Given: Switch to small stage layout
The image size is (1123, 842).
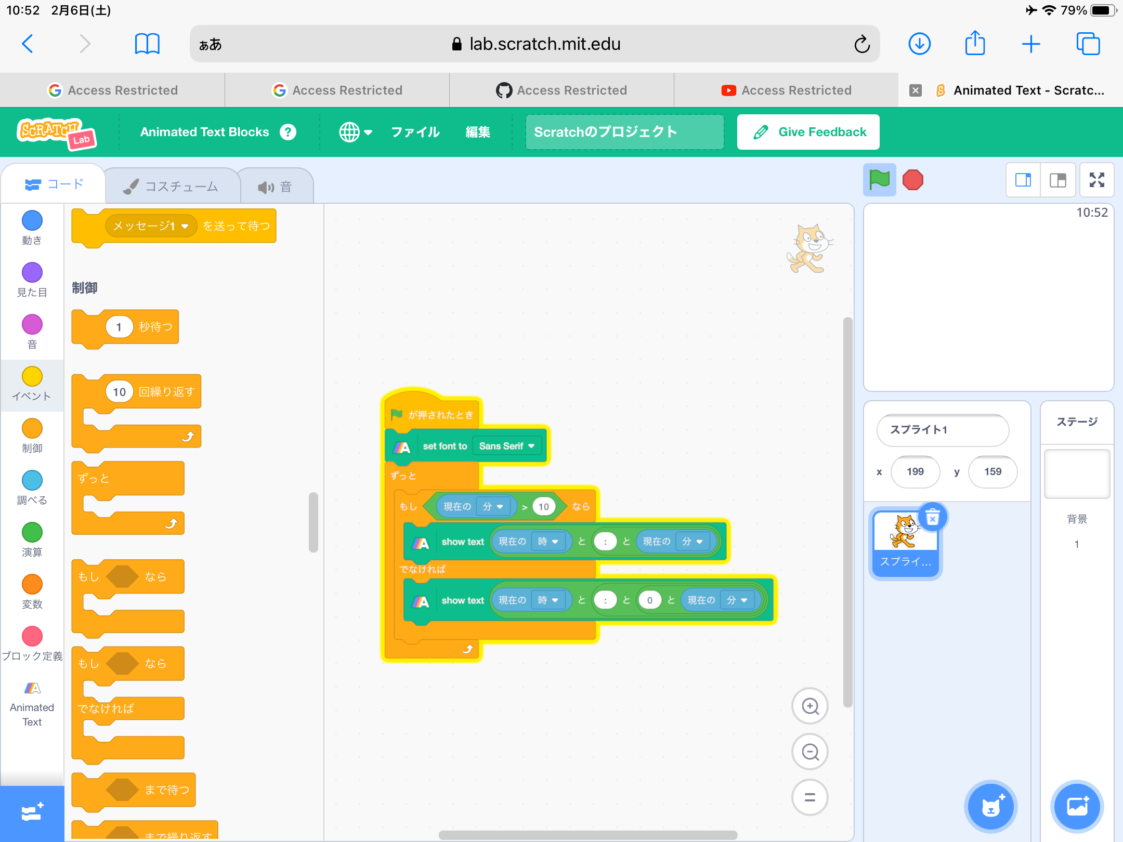Looking at the screenshot, I should (x=1023, y=180).
